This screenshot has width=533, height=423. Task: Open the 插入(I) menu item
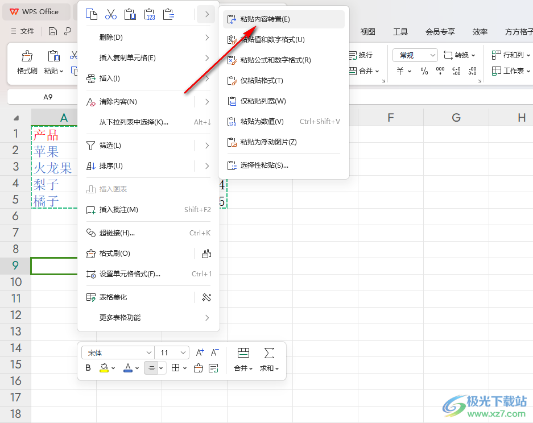(x=148, y=78)
